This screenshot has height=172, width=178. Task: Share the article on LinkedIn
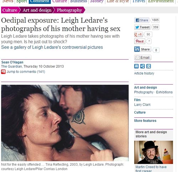click(x=143, y=49)
